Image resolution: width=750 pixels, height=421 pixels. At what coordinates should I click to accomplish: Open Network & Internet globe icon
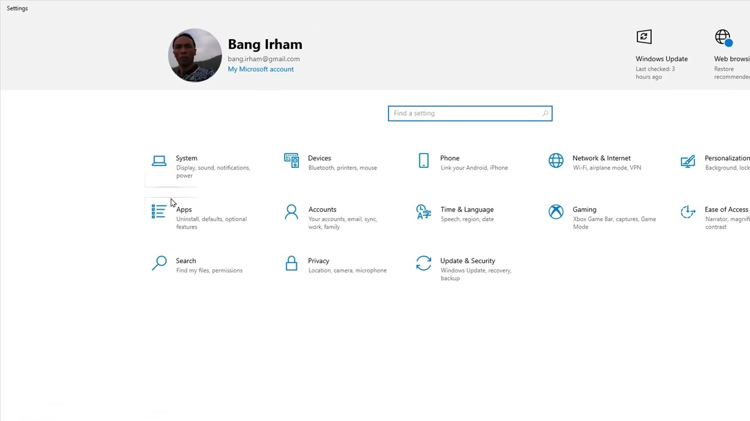pyautogui.click(x=556, y=160)
